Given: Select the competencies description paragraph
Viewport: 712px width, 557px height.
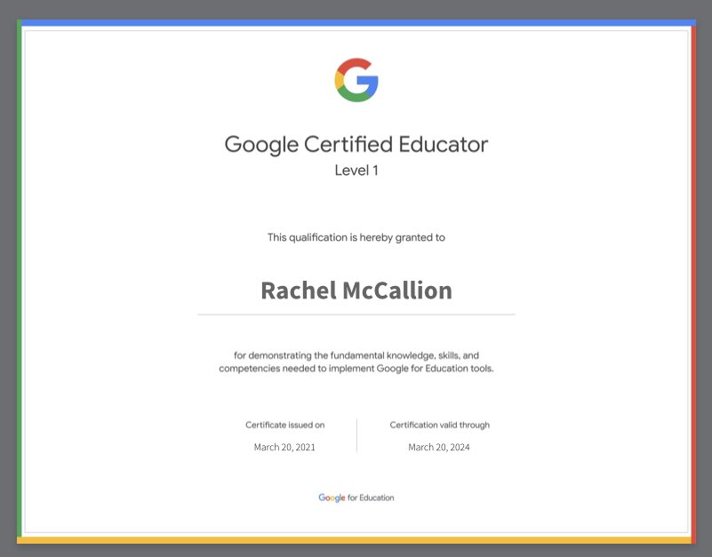Looking at the screenshot, I should pyautogui.click(x=356, y=361).
